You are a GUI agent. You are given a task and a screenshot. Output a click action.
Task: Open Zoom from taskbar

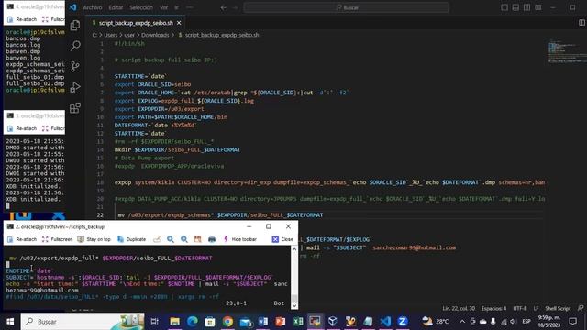pyautogui.click(x=403, y=322)
